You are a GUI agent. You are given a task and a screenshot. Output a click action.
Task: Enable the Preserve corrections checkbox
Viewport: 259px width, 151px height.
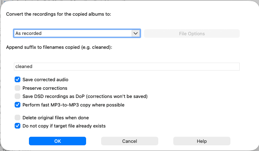(18, 88)
